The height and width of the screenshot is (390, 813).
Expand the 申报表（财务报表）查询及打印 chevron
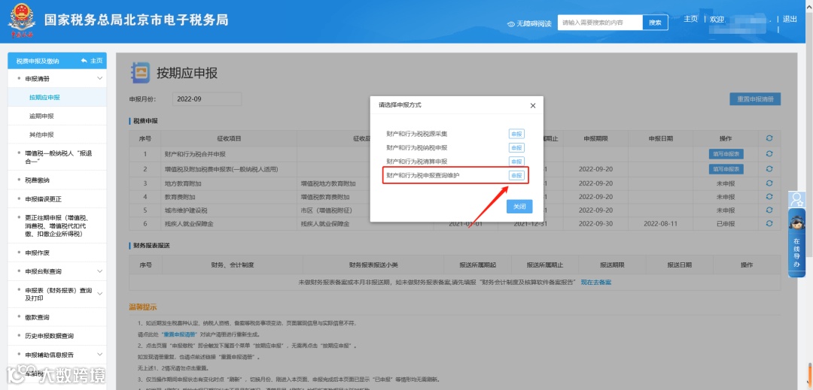click(x=100, y=294)
